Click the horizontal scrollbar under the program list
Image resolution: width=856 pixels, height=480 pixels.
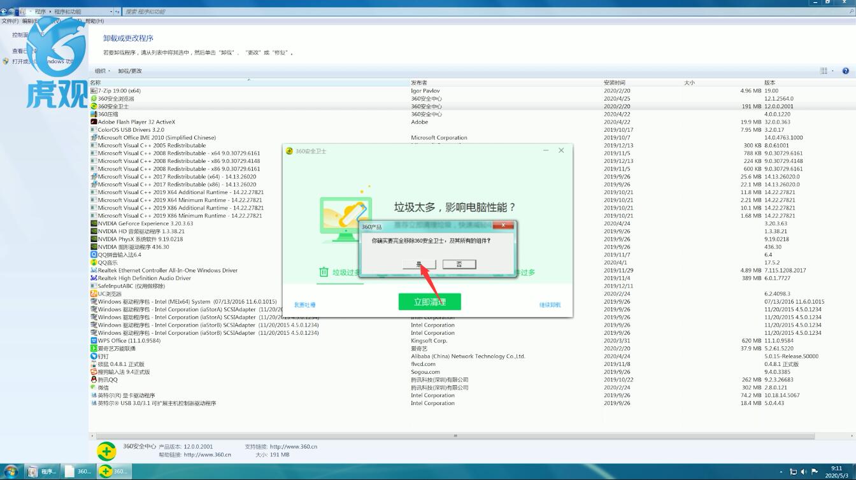(x=455, y=436)
